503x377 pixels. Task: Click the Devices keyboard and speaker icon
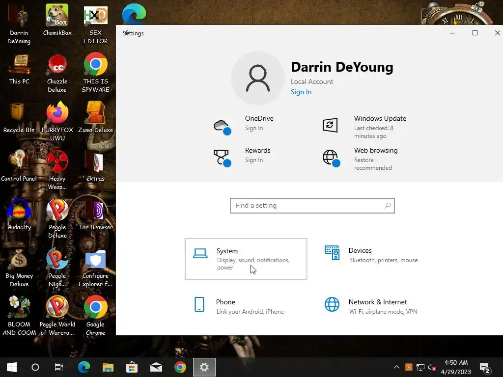pos(332,253)
